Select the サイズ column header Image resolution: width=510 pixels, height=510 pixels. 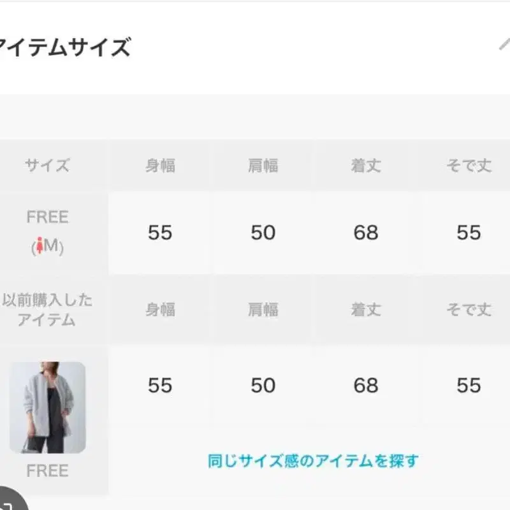coord(47,166)
